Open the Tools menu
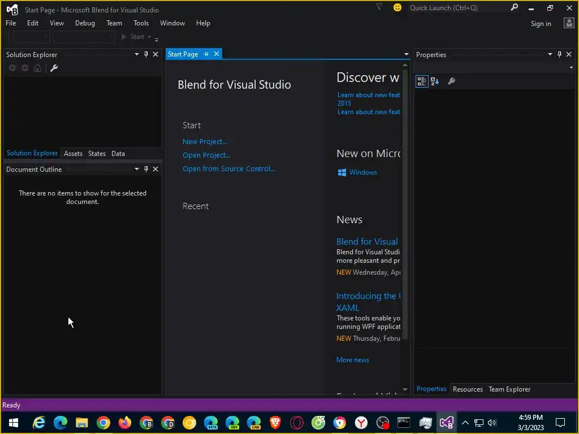 [x=141, y=23]
